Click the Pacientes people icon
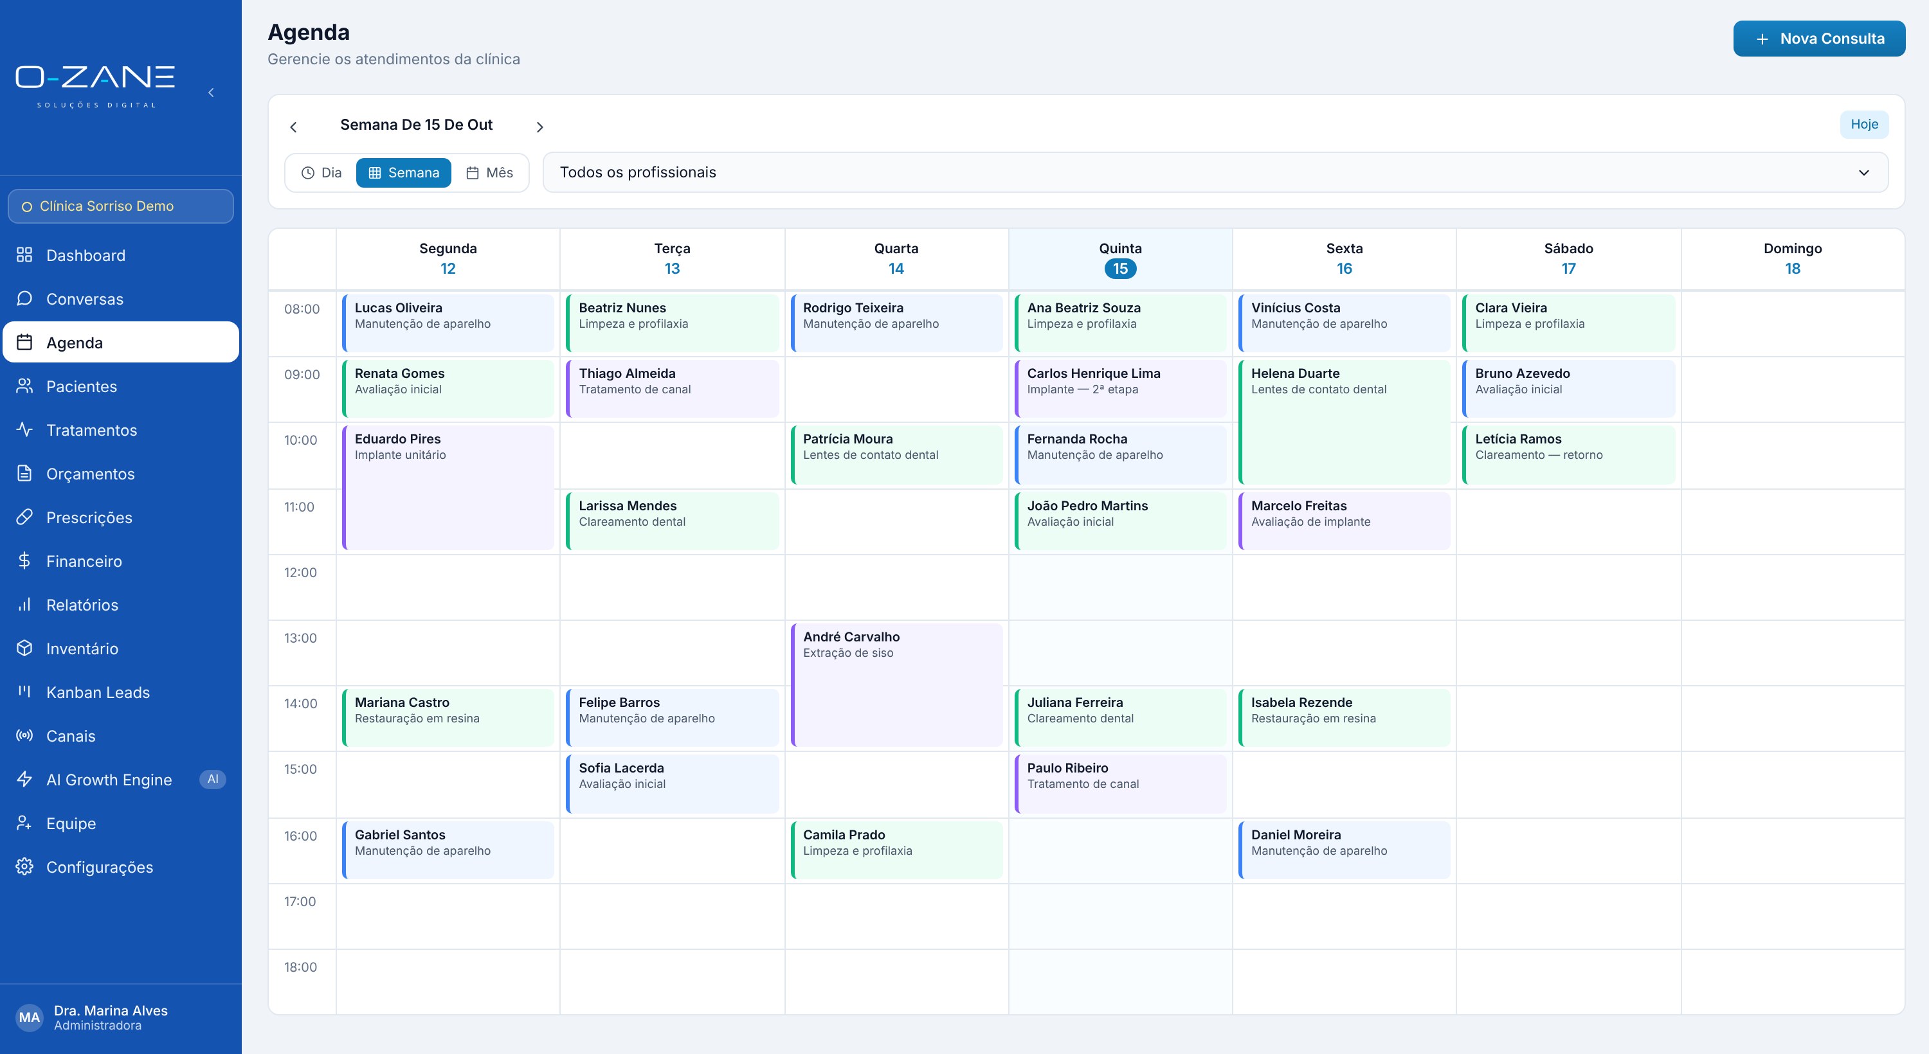Image resolution: width=1929 pixels, height=1054 pixels. tap(24, 386)
